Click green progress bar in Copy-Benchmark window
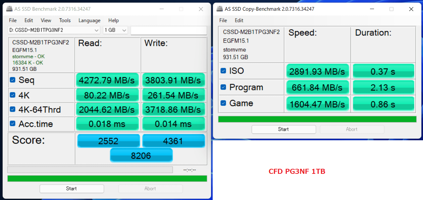 pos(317,119)
